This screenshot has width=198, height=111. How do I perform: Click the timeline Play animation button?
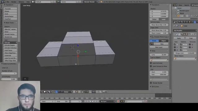pos(93,101)
